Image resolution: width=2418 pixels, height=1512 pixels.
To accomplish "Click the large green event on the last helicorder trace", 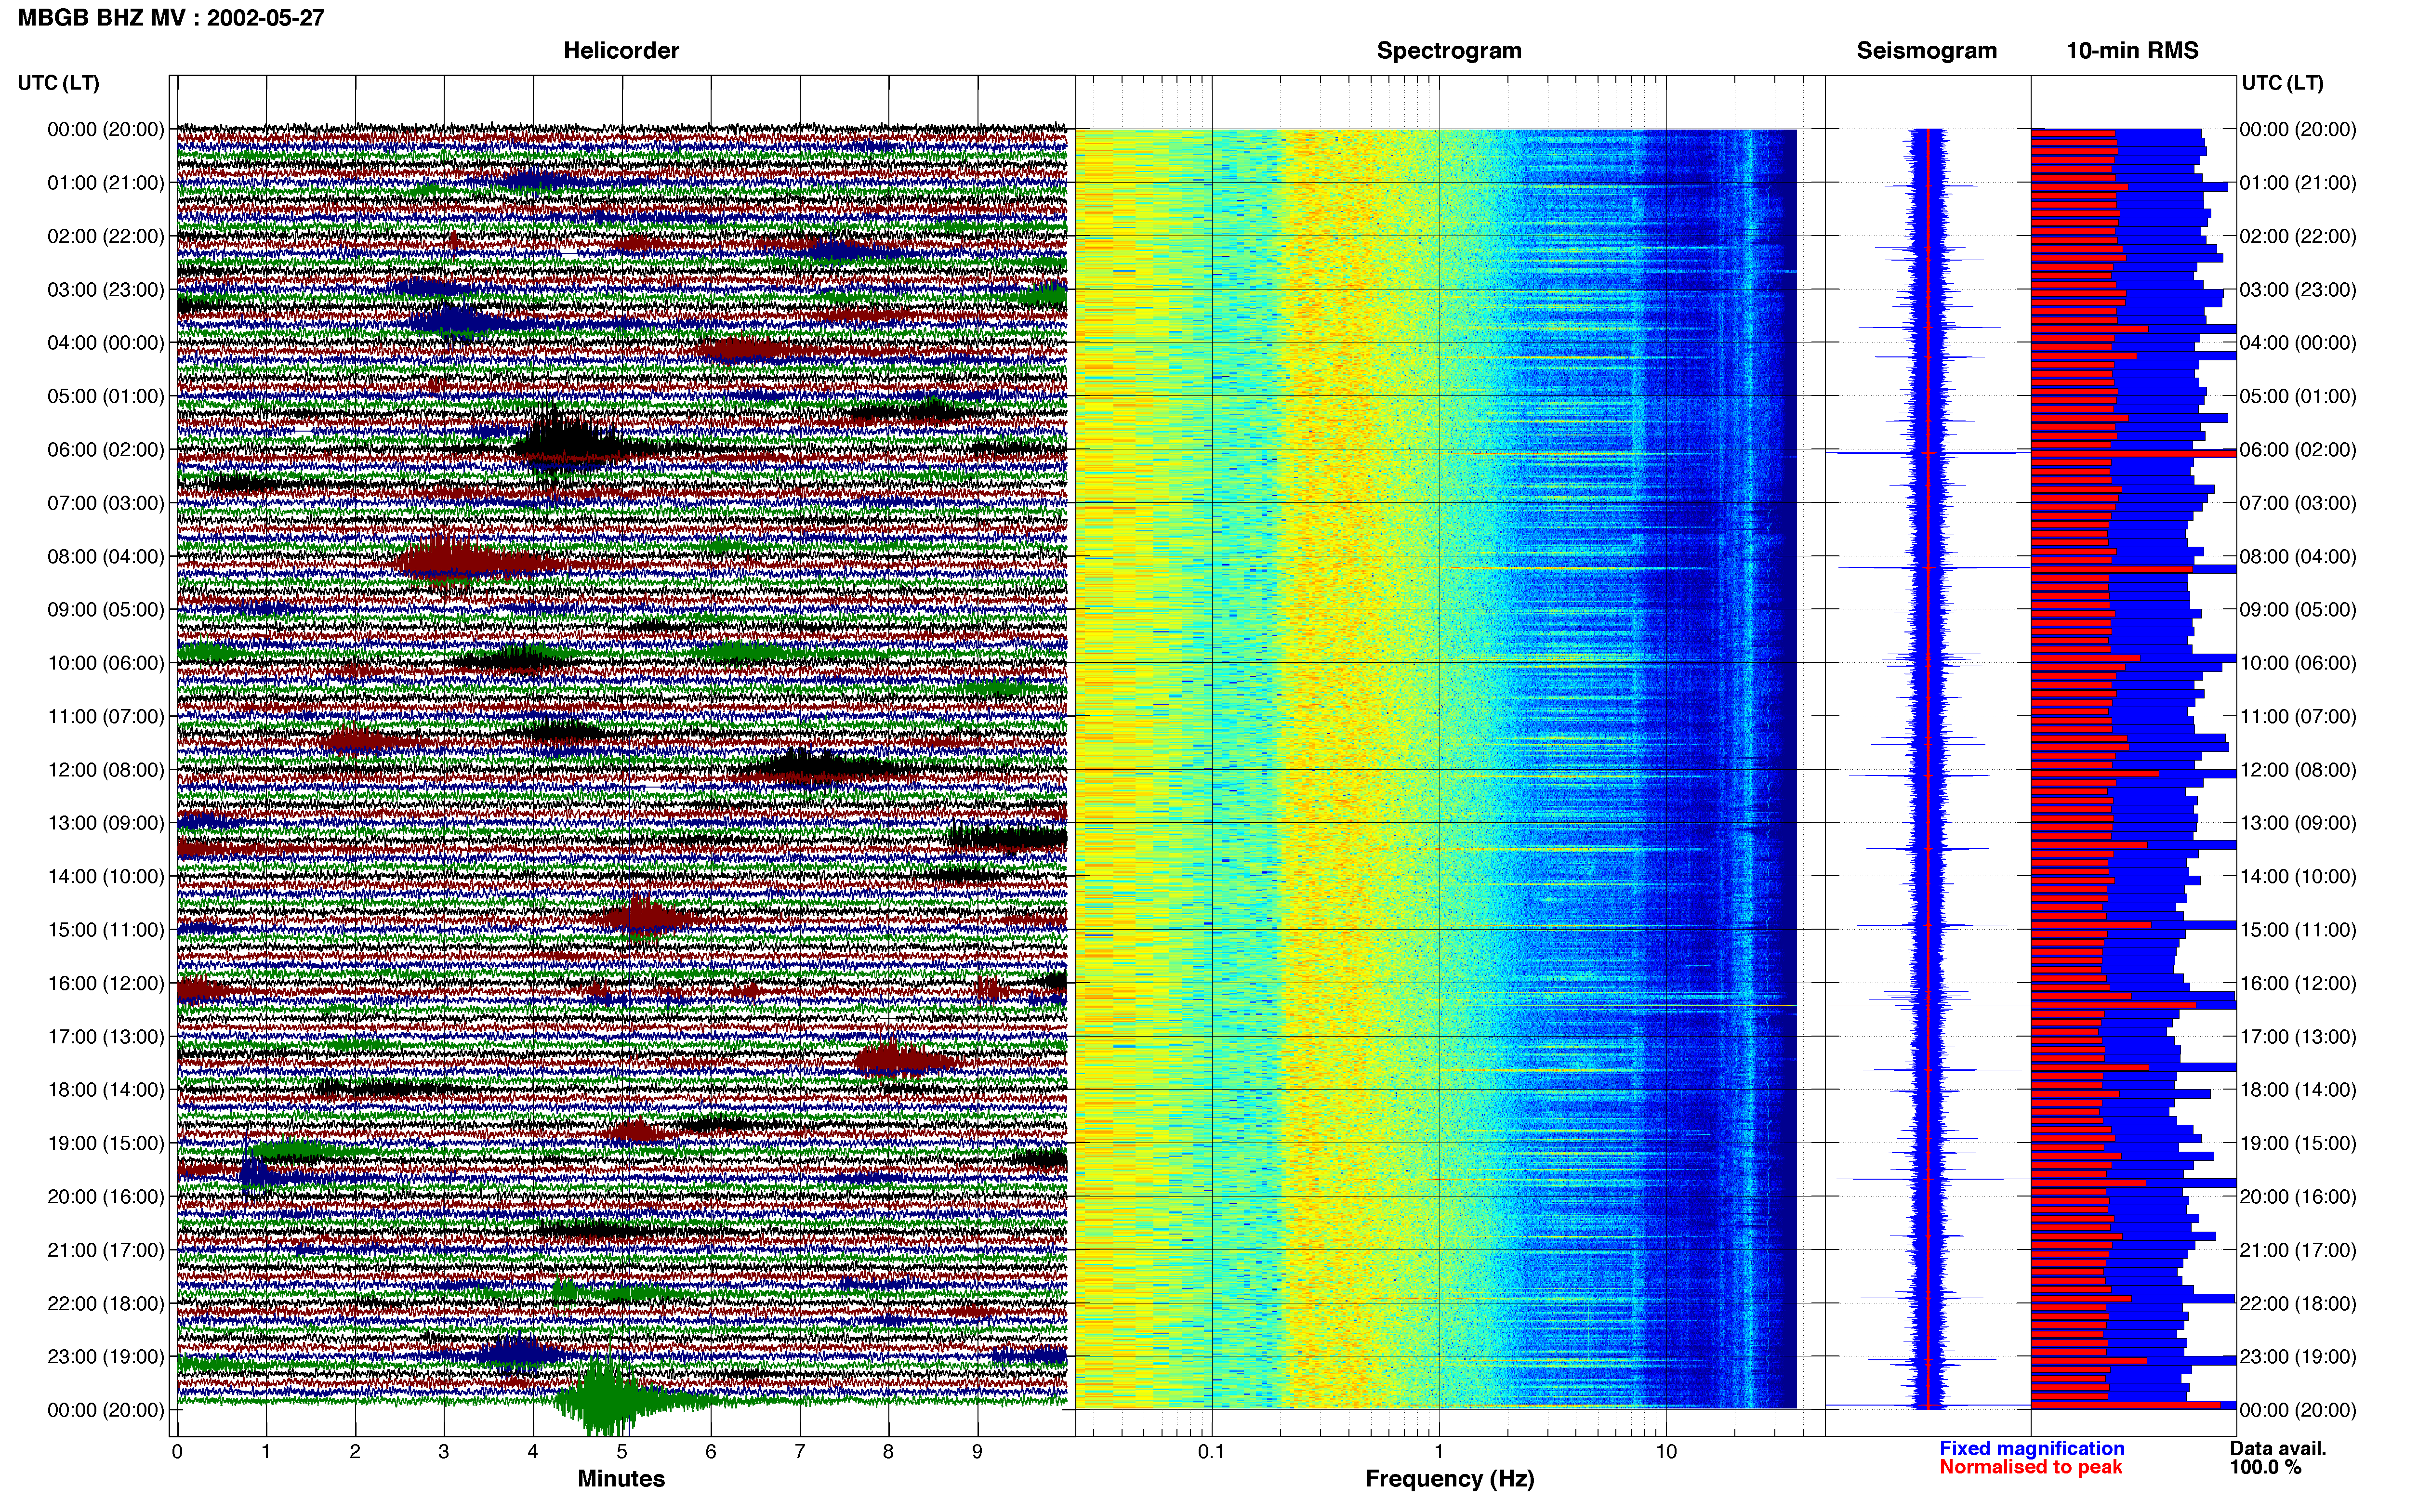I will point(606,1398).
